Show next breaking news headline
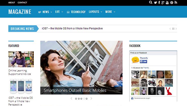 pos(176,29)
